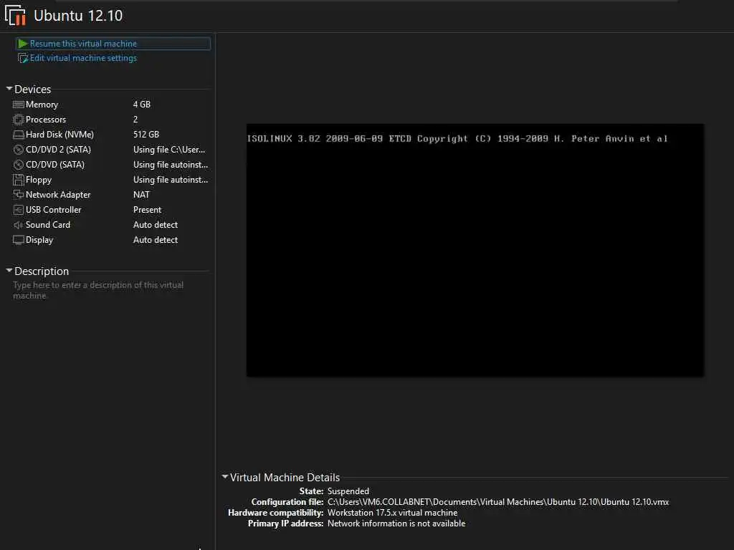
Task: Click the NAT network value
Action: point(141,195)
